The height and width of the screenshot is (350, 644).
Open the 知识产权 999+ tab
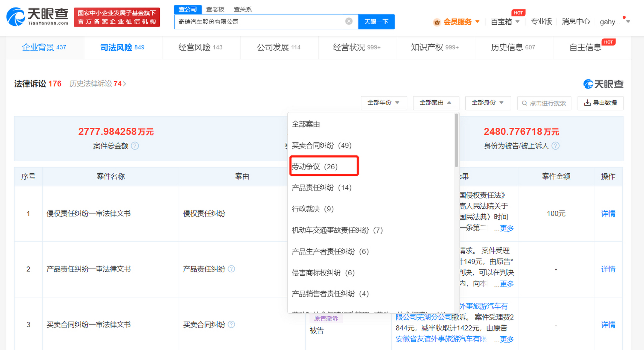(x=436, y=48)
